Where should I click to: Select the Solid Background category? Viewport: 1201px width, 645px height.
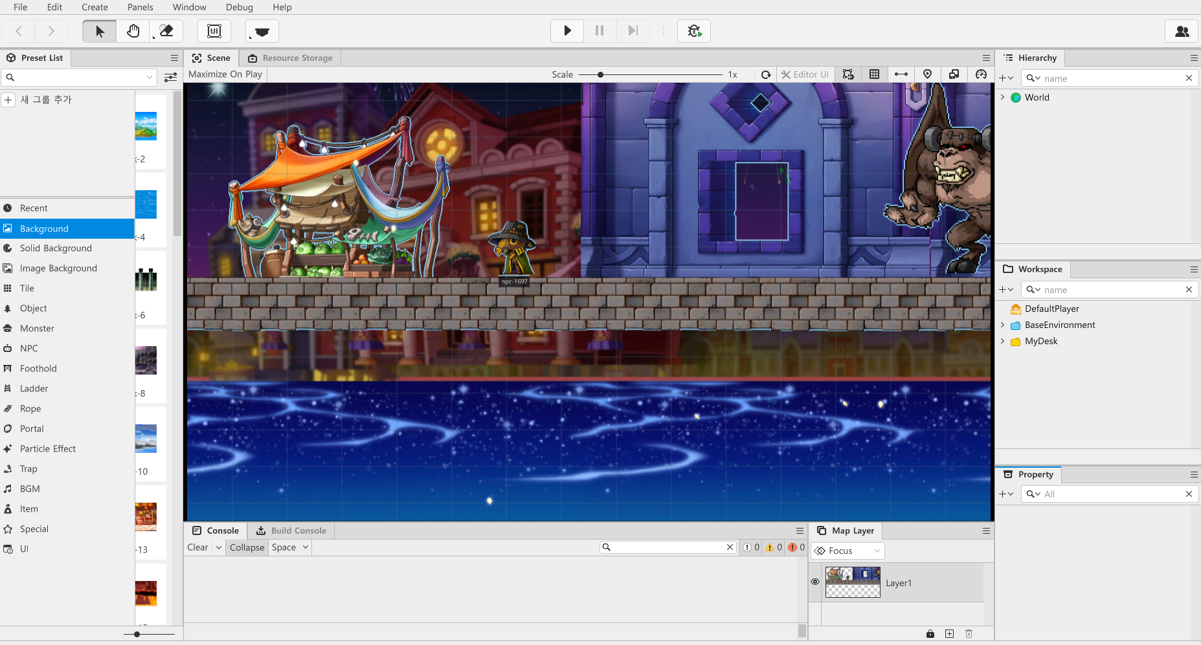[x=67, y=248]
